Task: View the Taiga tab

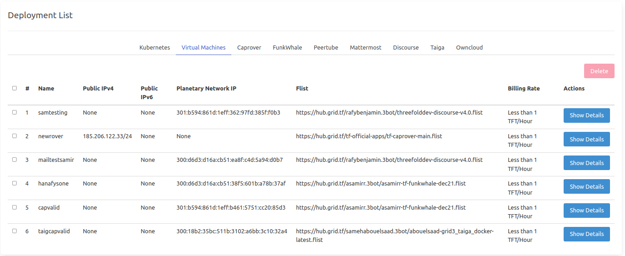Action: [x=437, y=47]
